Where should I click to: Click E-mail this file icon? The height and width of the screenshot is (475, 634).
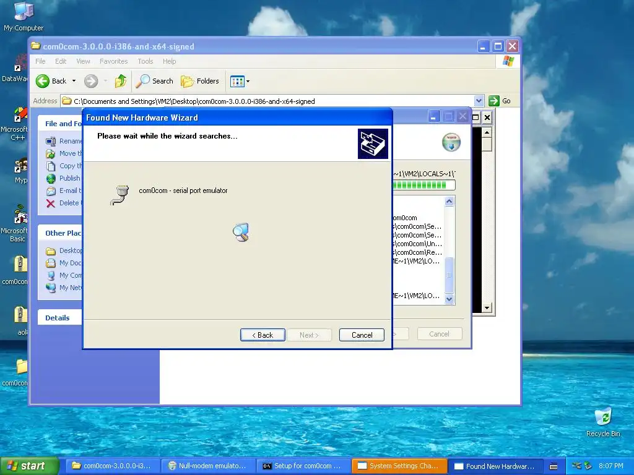tap(51, 190)
